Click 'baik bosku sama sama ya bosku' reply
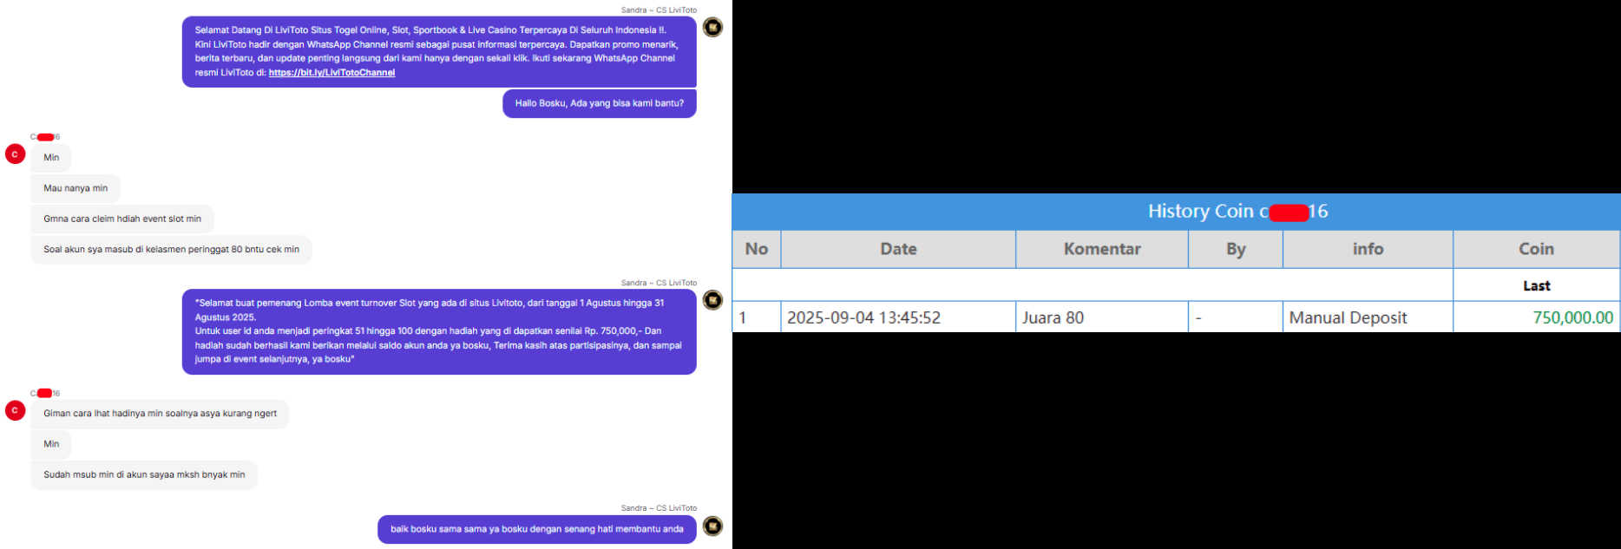The width and height of the screenshot is (1621, 549). tap(536, 529)
